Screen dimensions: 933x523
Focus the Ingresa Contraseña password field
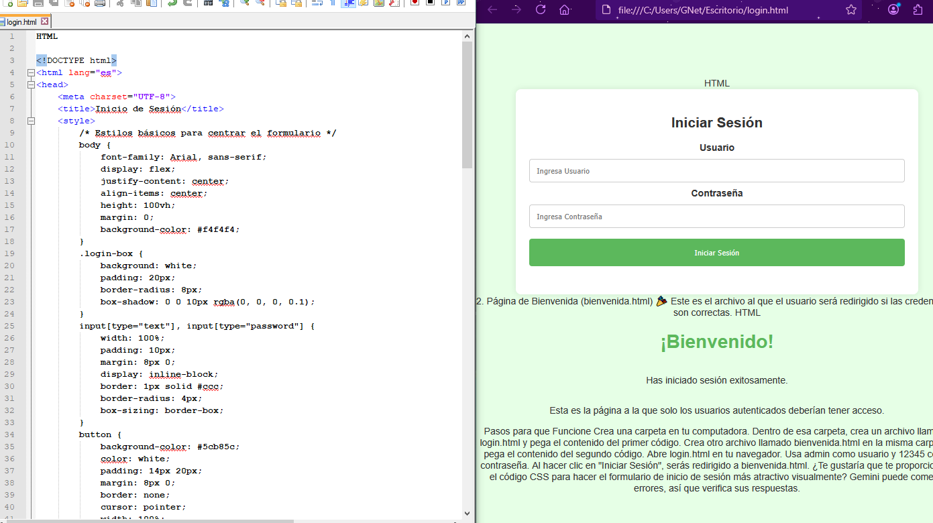716,217
